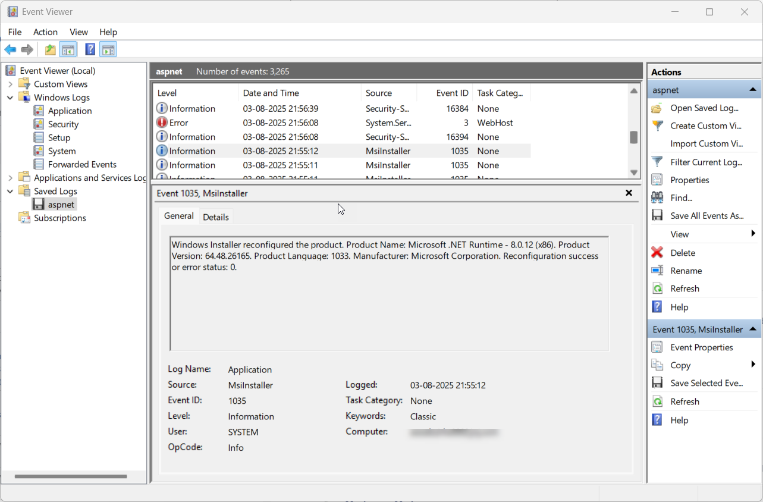This screenshot has width=763, height=502.
Task: Click Help under the Event 1035 section
Action: point(679,420)
